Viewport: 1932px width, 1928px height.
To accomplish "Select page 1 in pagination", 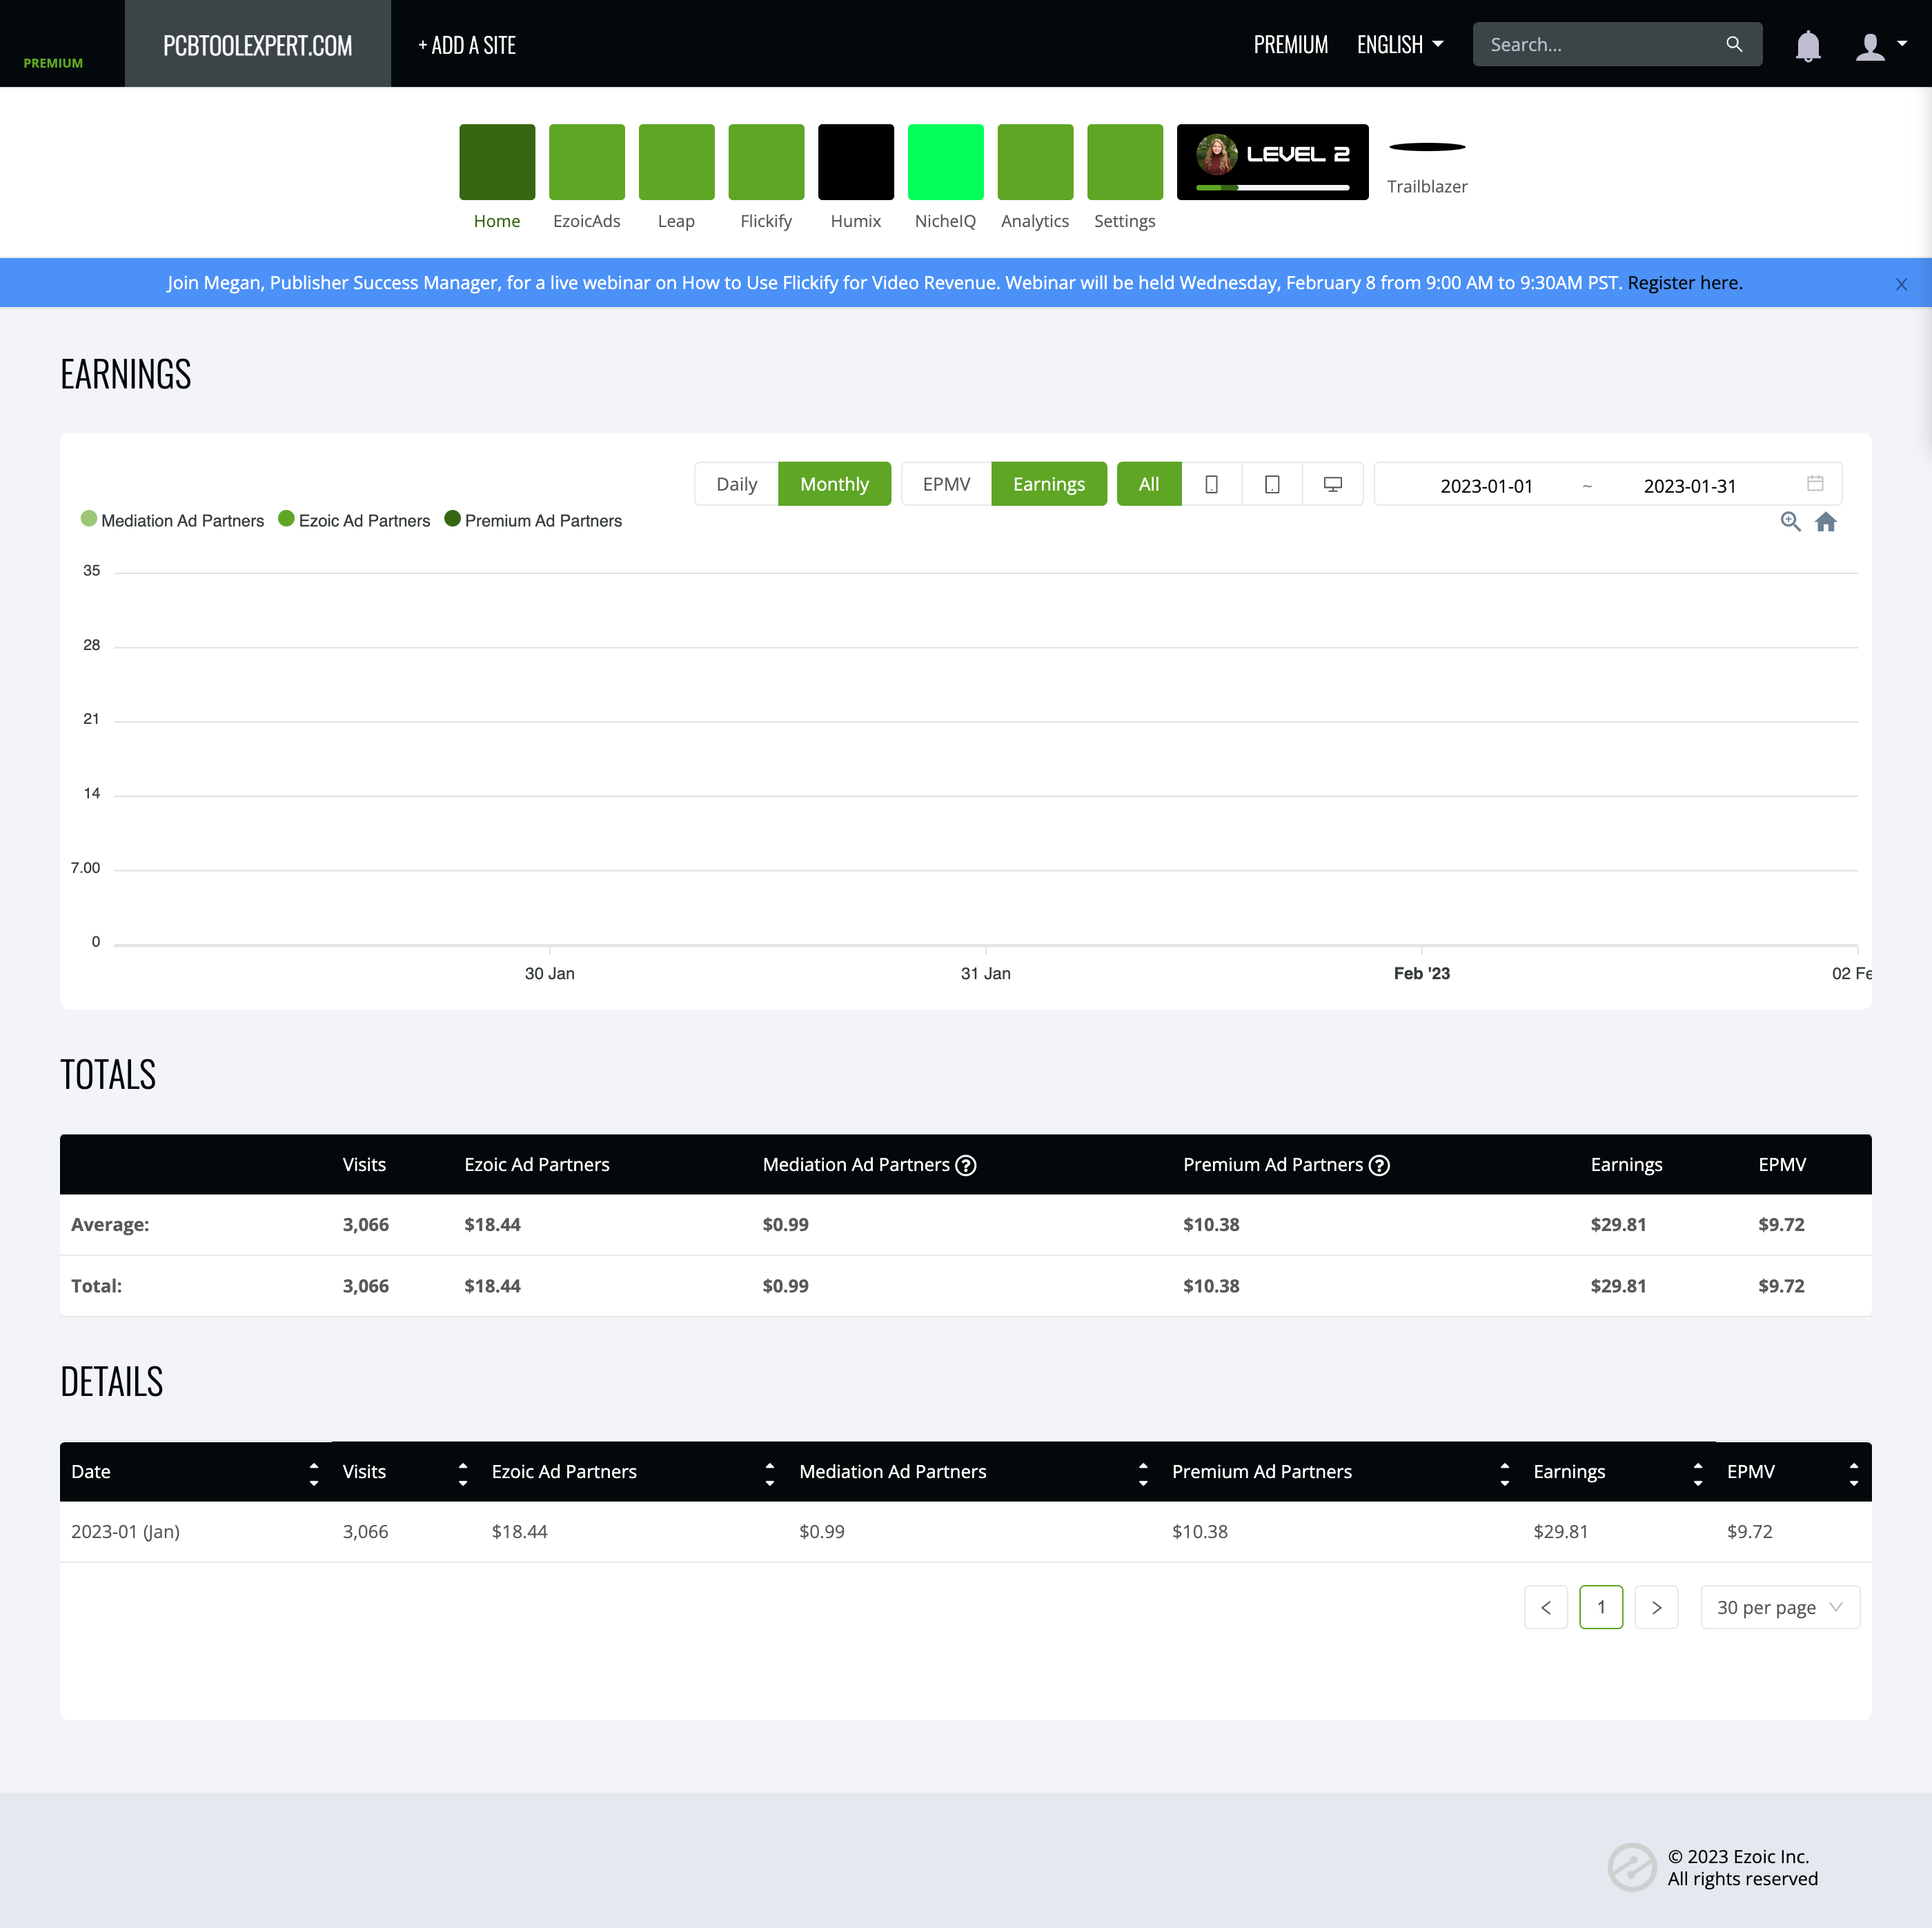I will [1601, 1607].
